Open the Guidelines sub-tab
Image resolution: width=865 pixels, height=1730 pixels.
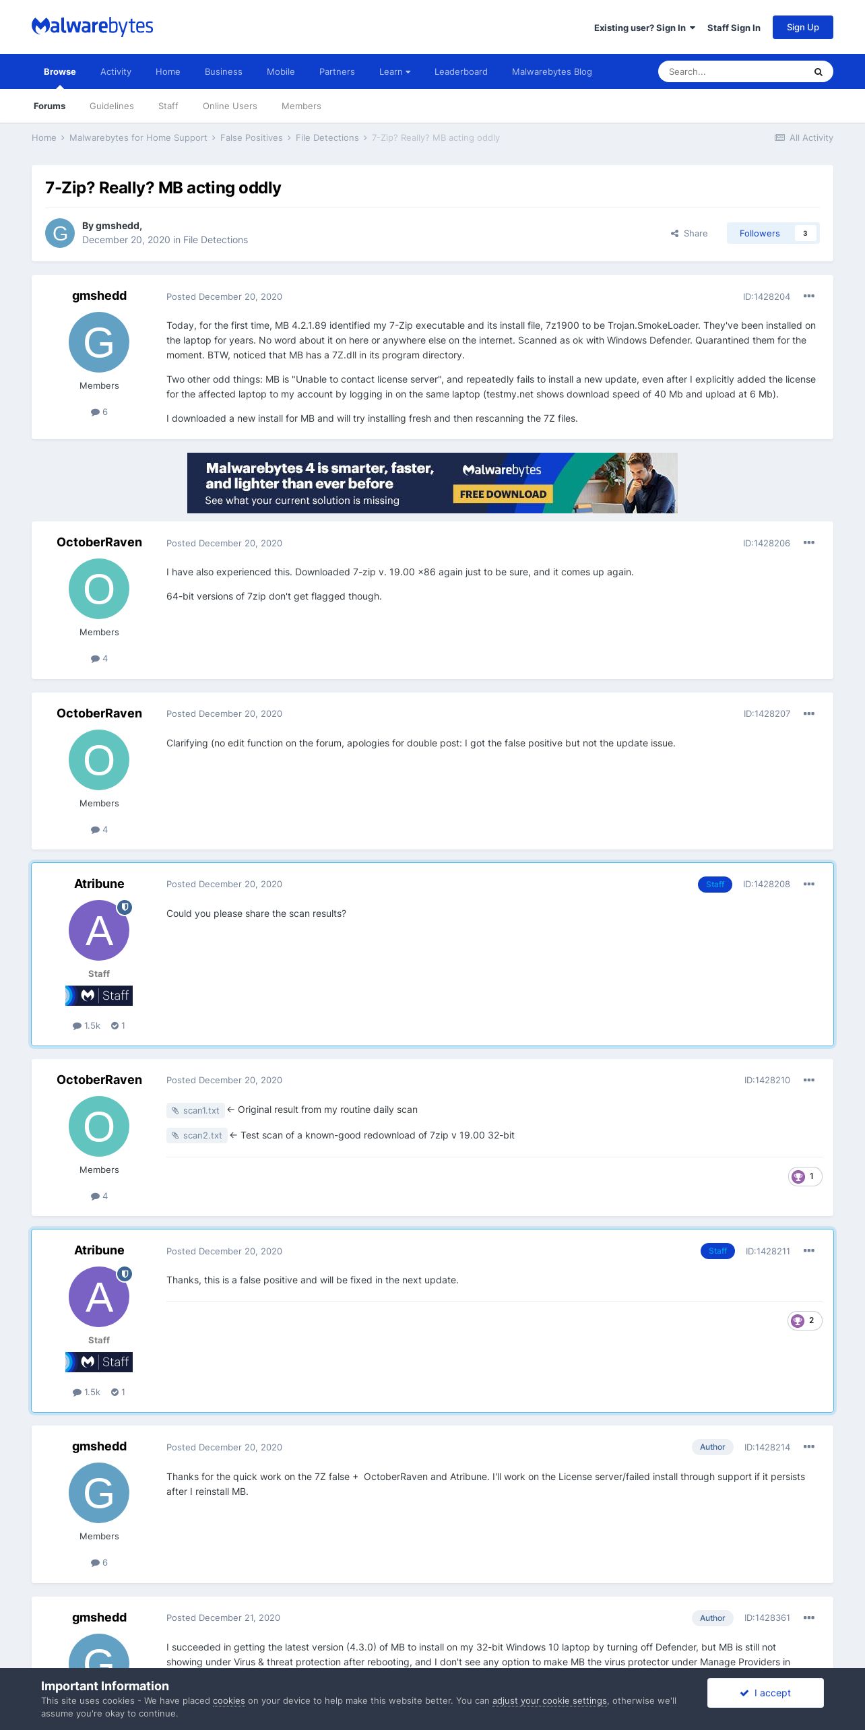(x=112, y=106)
